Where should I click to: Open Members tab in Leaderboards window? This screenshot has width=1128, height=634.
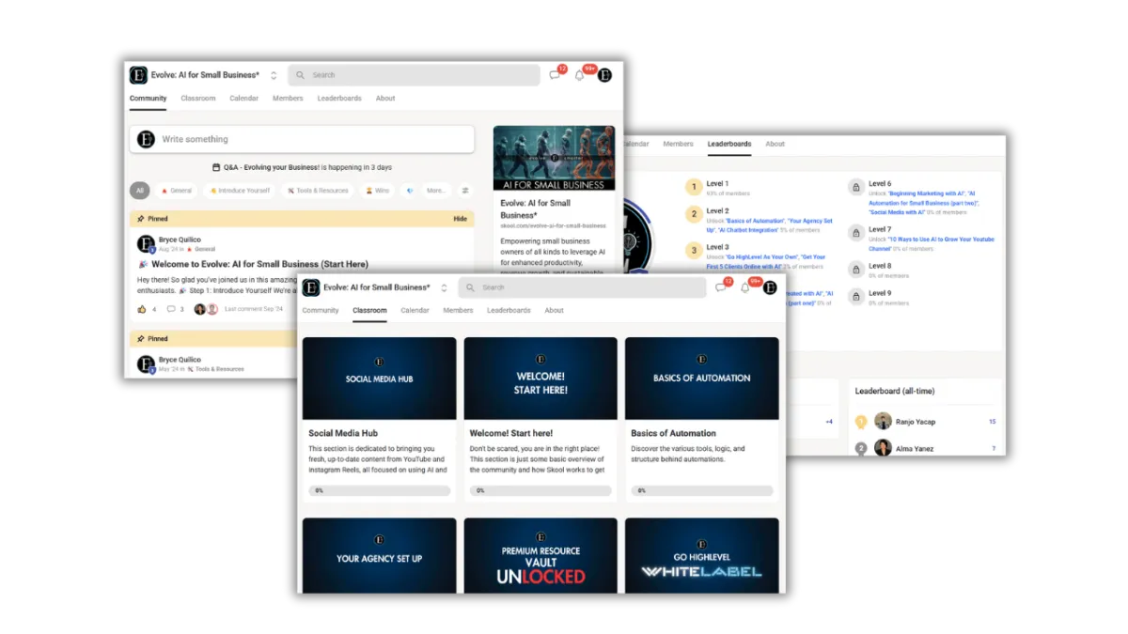pyautogui.click(x=678, y=145)
